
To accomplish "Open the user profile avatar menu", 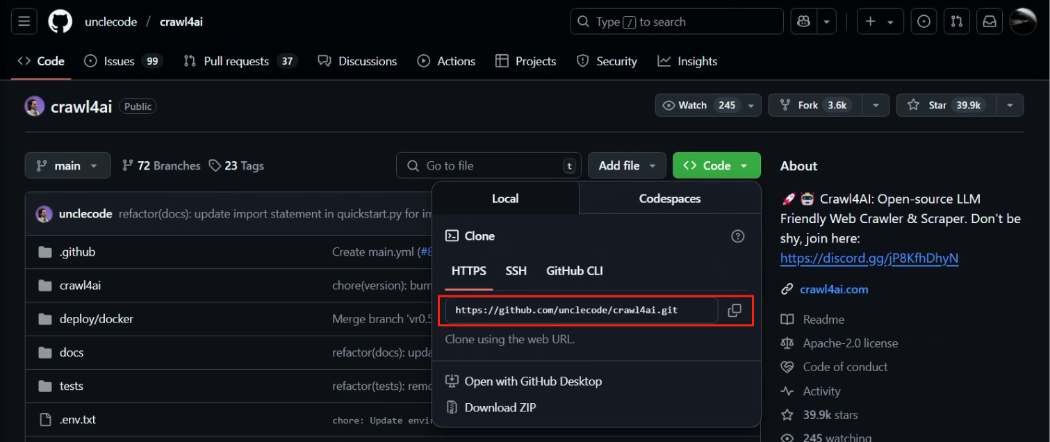I will 1023,22.
